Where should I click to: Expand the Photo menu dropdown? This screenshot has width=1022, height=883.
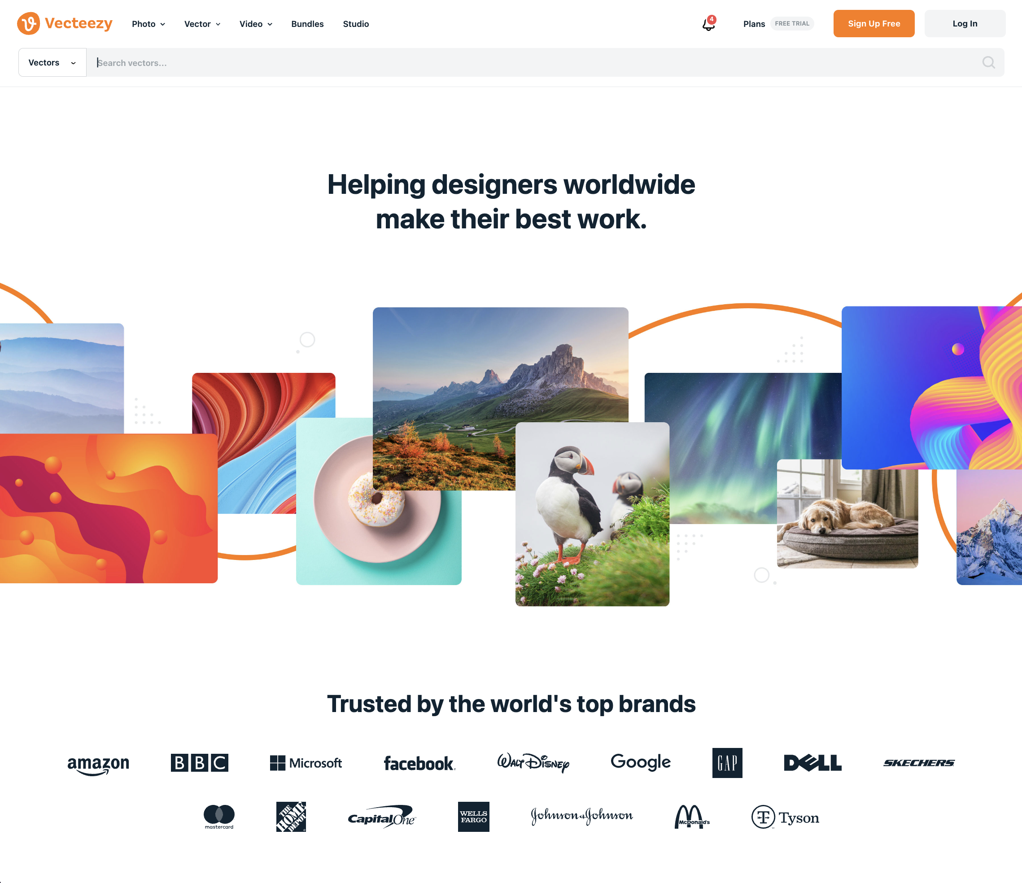coord(148,24)
